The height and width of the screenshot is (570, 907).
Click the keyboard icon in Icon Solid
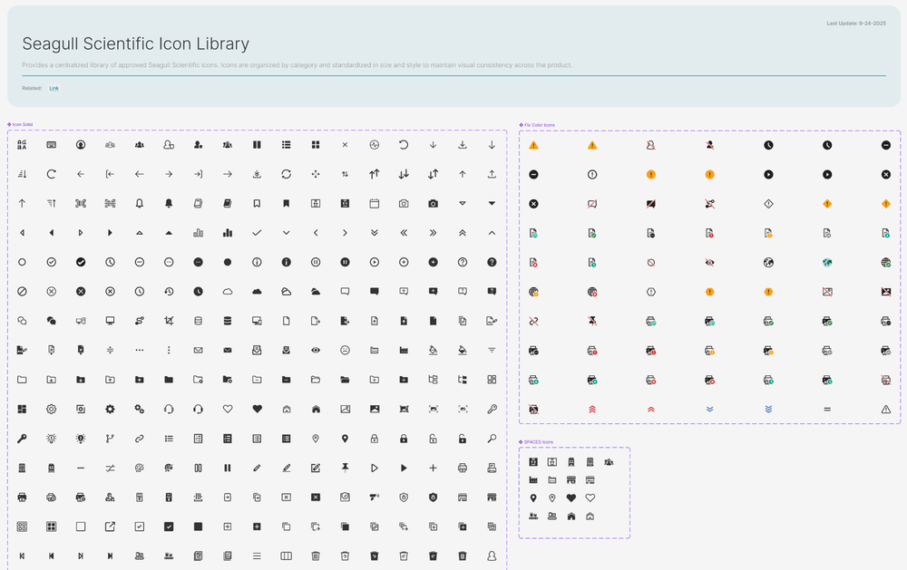point(52,145)
